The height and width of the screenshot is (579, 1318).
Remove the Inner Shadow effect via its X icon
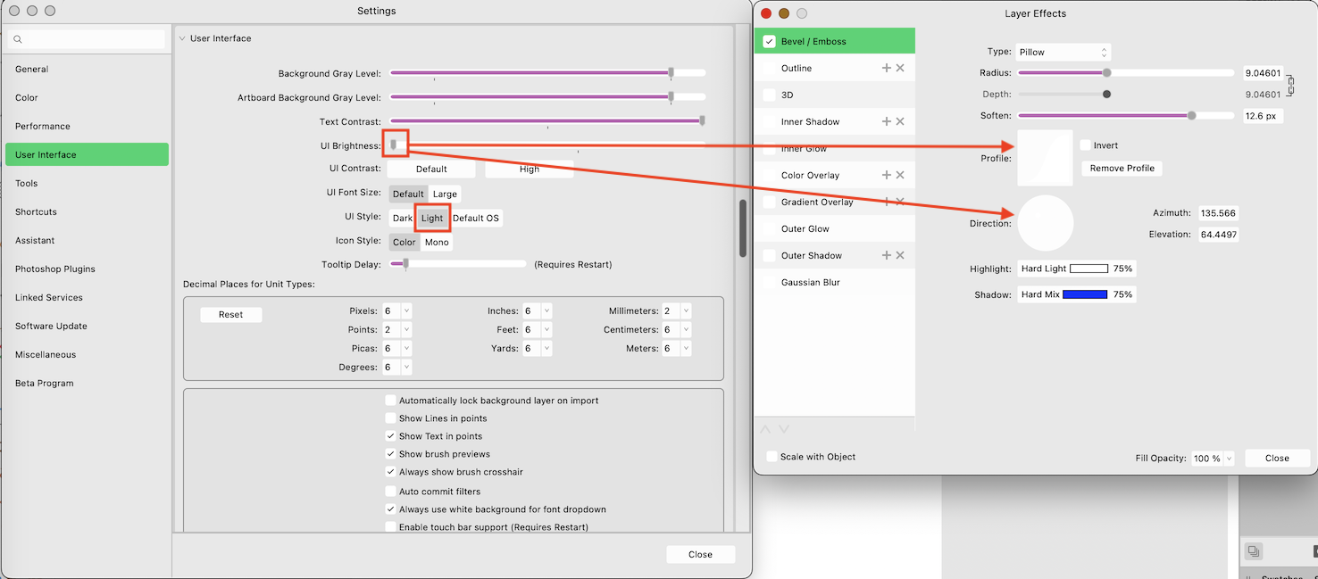pyautogui.click(x=900, y=120)
